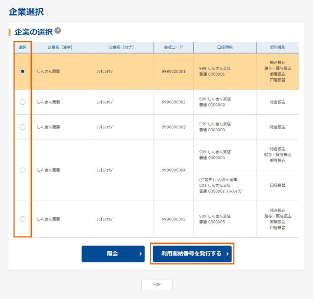Click the 口座情報 column header
This screenshot has height=299, width=313.
(x=225, y=47)
